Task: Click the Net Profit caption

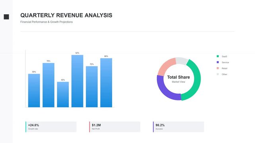Action: point(96,129)
